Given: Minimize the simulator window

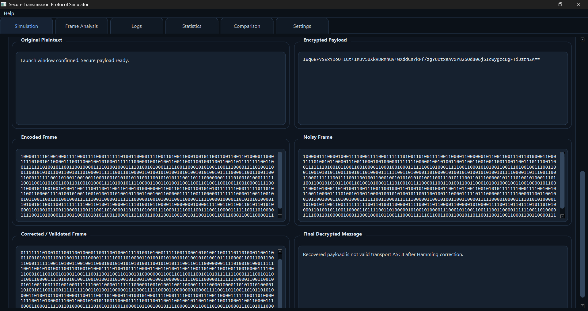Looking at the screenshot, I should 543,4.
